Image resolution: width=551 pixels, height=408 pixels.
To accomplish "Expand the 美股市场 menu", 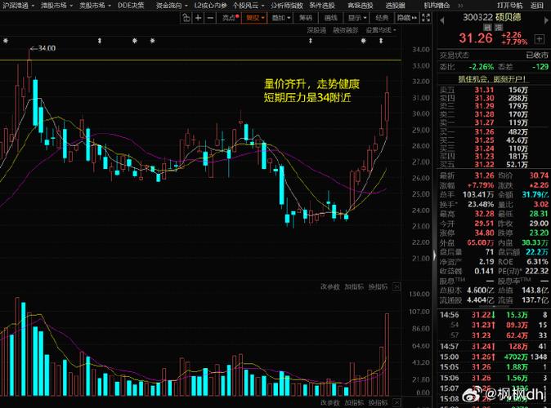I will 95,5.
